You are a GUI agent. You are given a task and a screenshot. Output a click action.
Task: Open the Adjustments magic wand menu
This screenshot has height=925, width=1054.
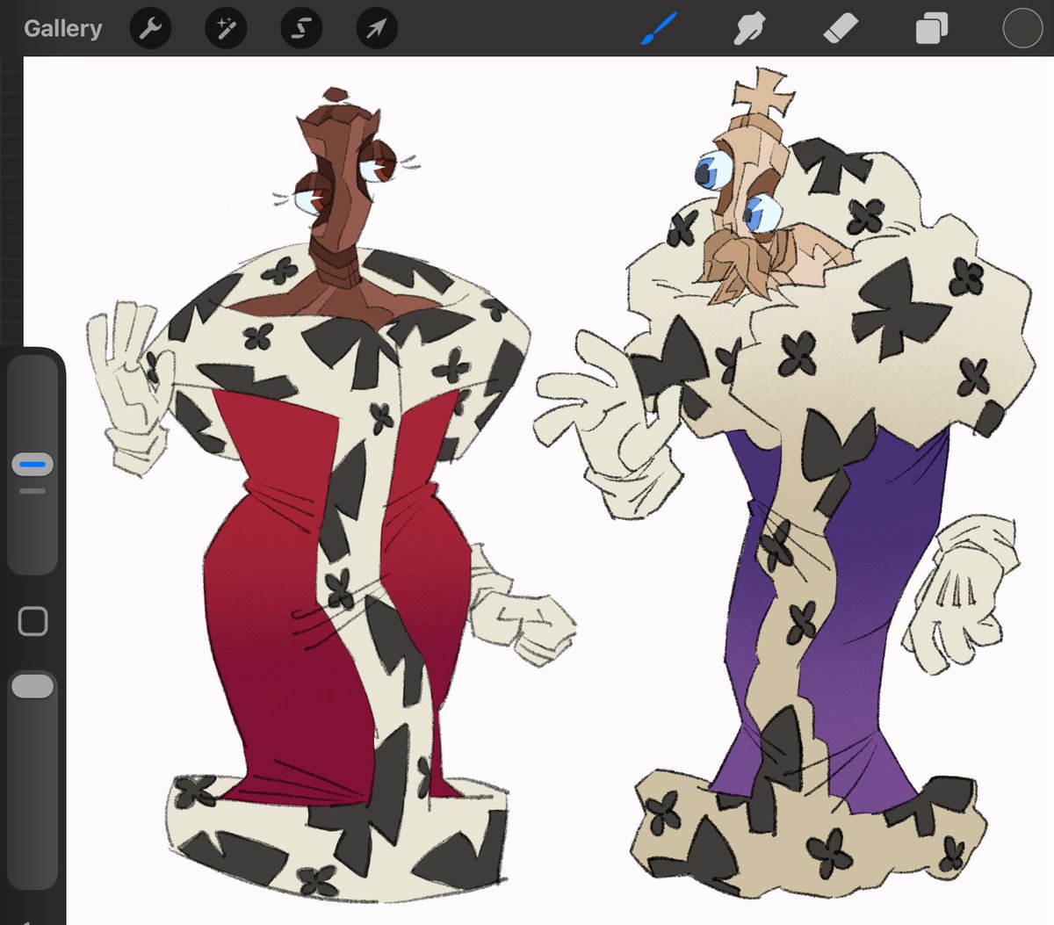226,29
